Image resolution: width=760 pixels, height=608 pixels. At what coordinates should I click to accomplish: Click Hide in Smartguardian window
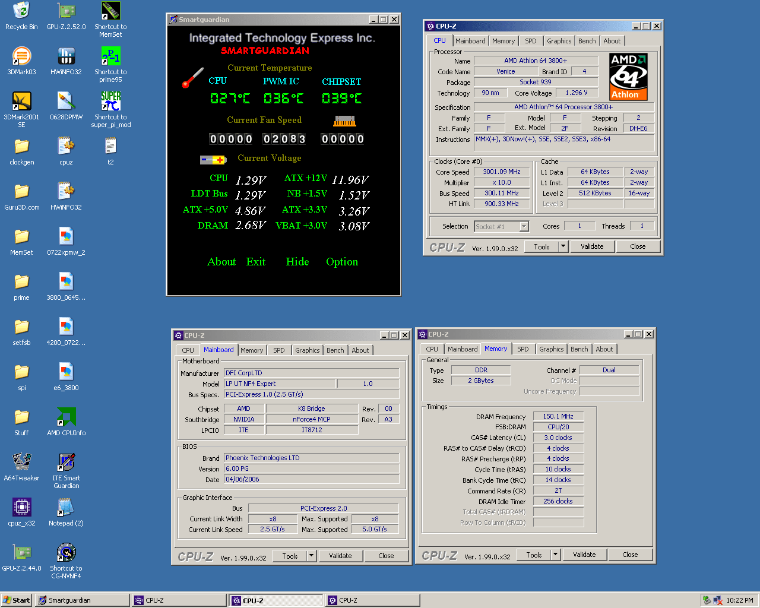pyautogui.click(x=297, y=262)
